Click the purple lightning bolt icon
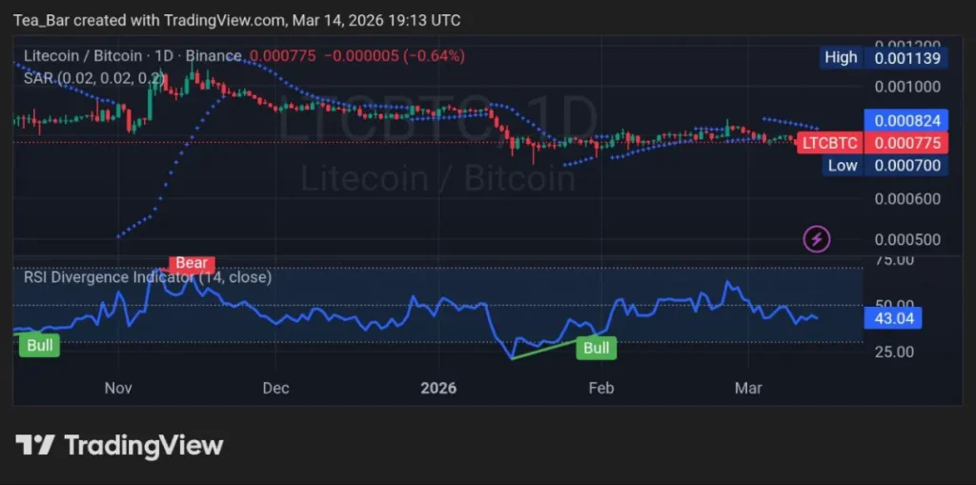 [x=818, y=238]
